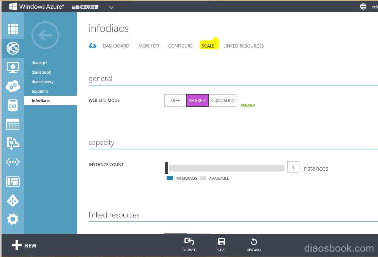The image size is (378, 257).
Task: Set web site mode to Shared
Action: 197,101
